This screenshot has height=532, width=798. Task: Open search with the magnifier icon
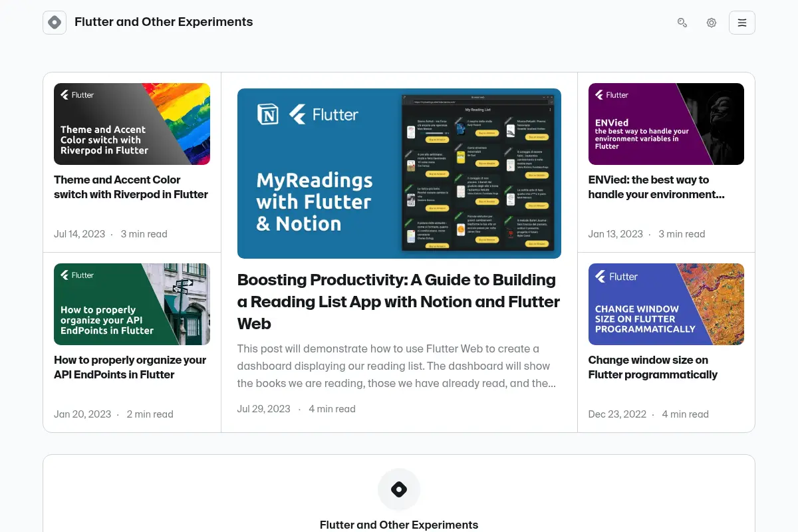point(682,23)
